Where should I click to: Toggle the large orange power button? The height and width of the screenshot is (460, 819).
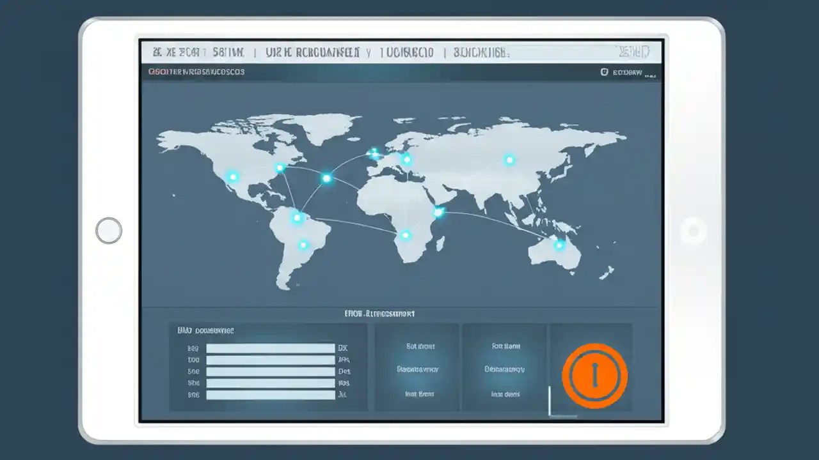pyautogui.click(x=594, y=375)
